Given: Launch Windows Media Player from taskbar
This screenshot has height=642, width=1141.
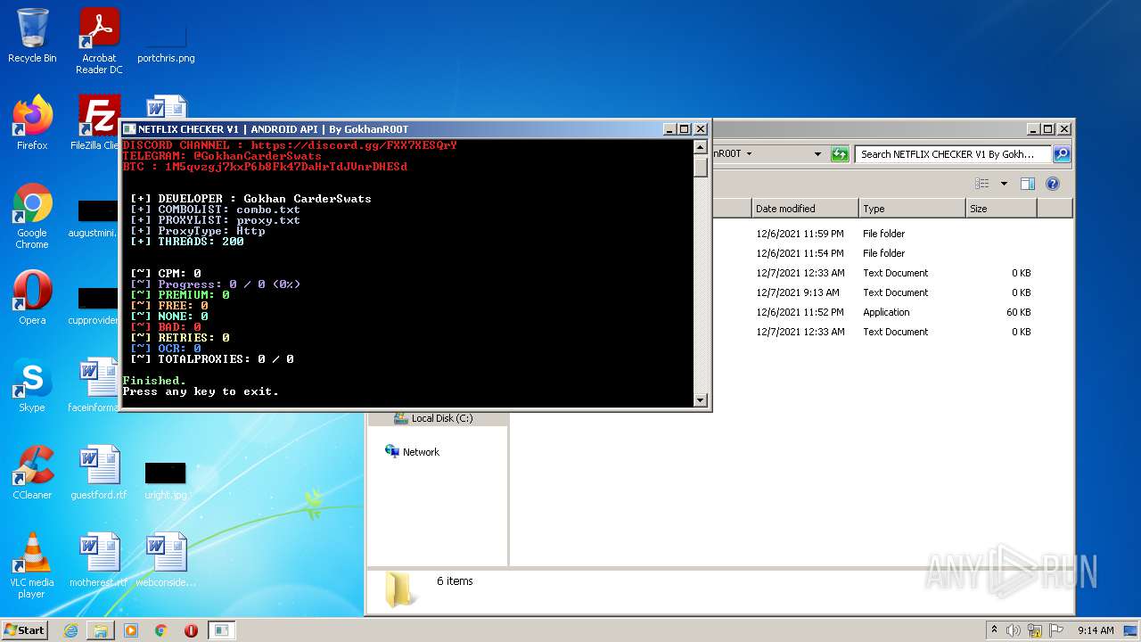Looking at the screenshot, I should pos(131,630).
